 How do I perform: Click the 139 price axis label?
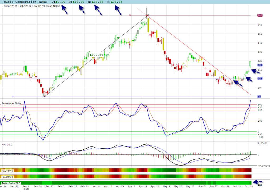coord(260,52)
